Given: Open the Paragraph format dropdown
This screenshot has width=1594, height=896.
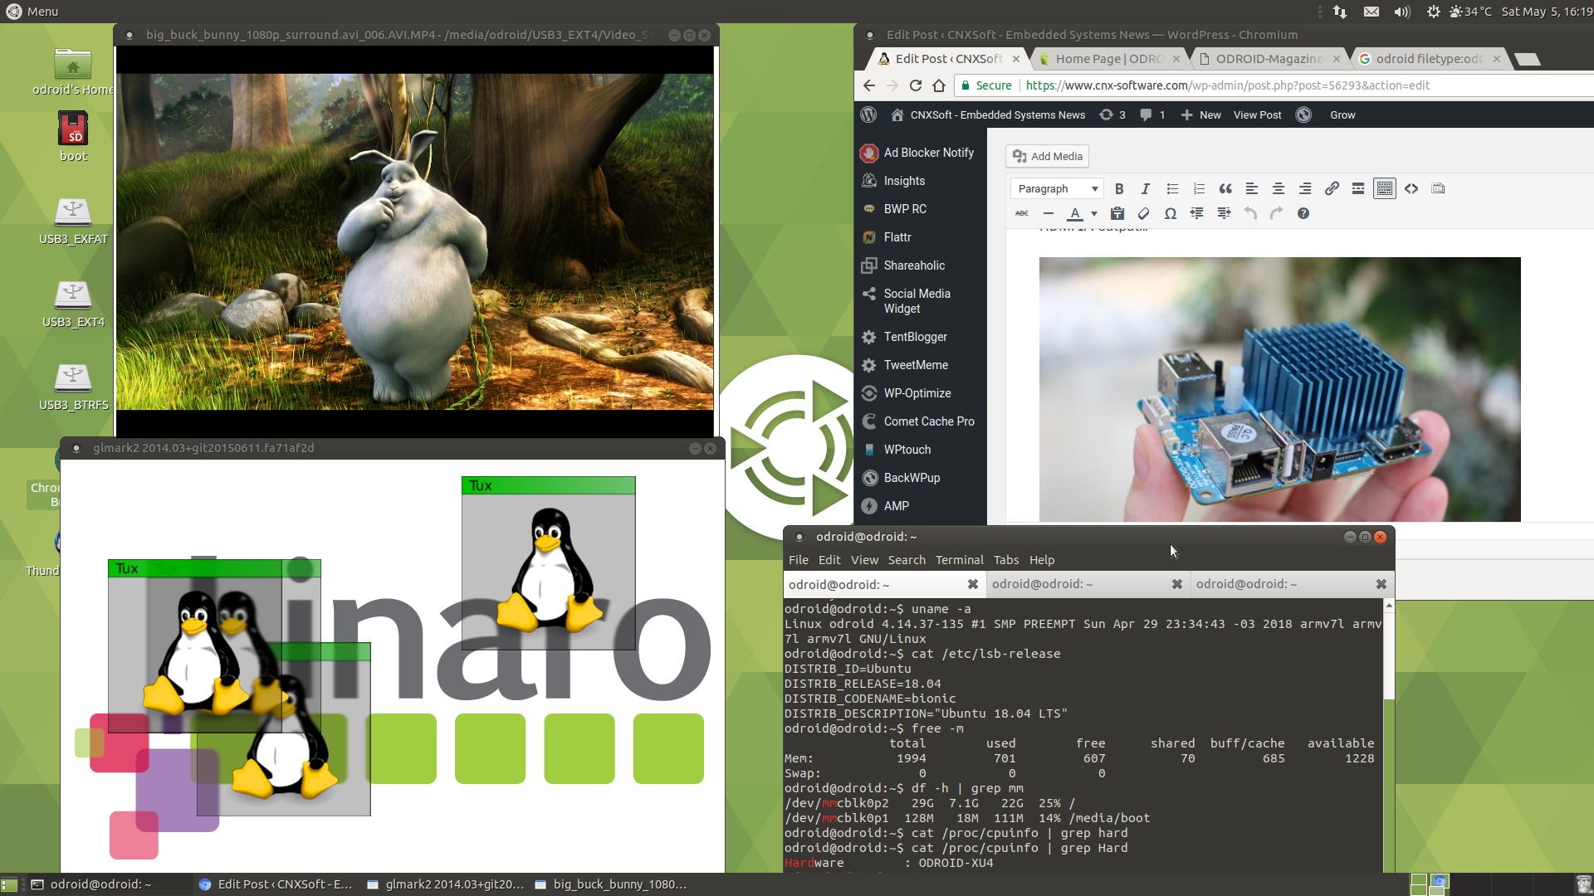Looking at the screenshot, I should 1057,189.
